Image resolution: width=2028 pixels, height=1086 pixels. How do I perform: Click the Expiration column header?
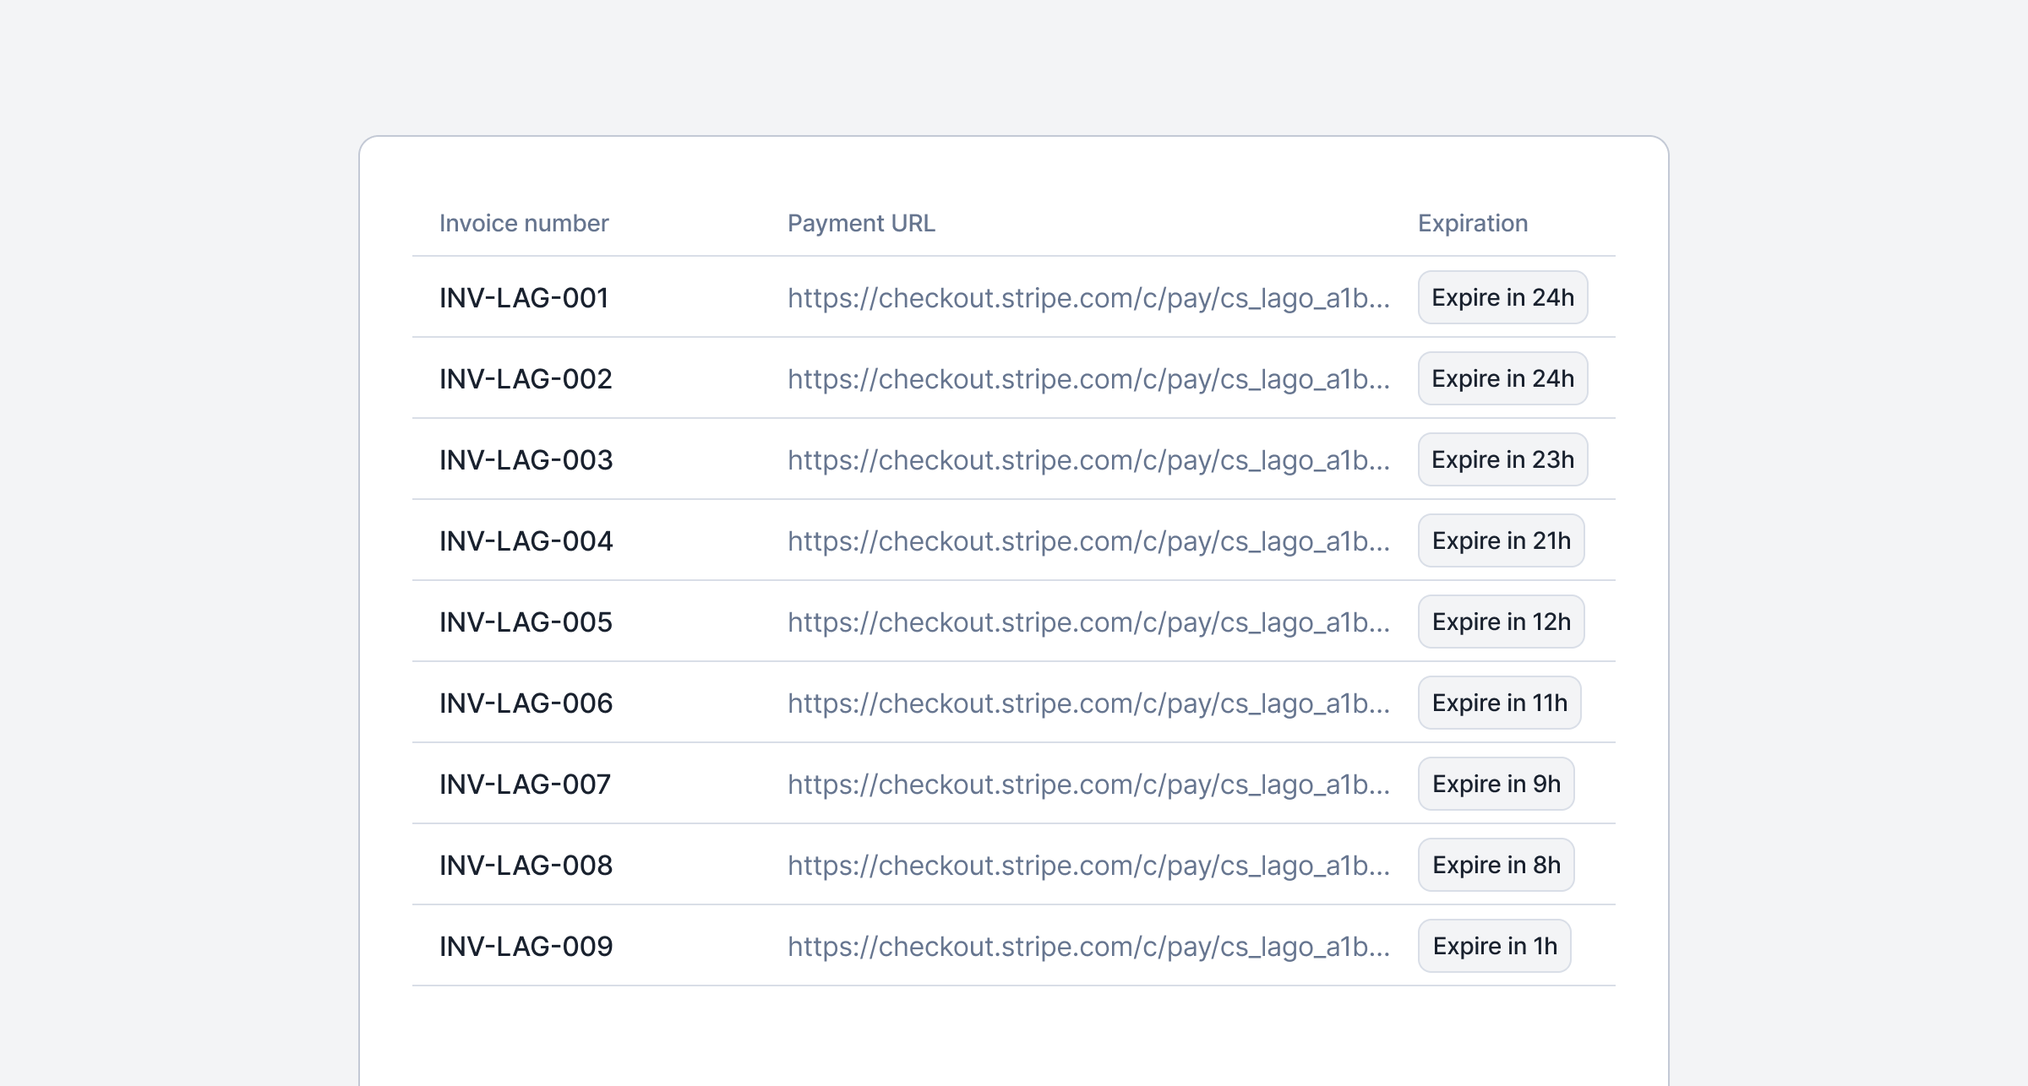tap(1473, 223)
